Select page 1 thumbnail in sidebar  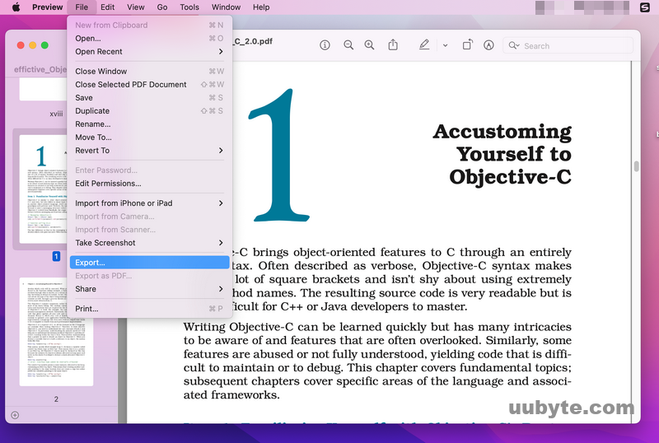point(43,189)
